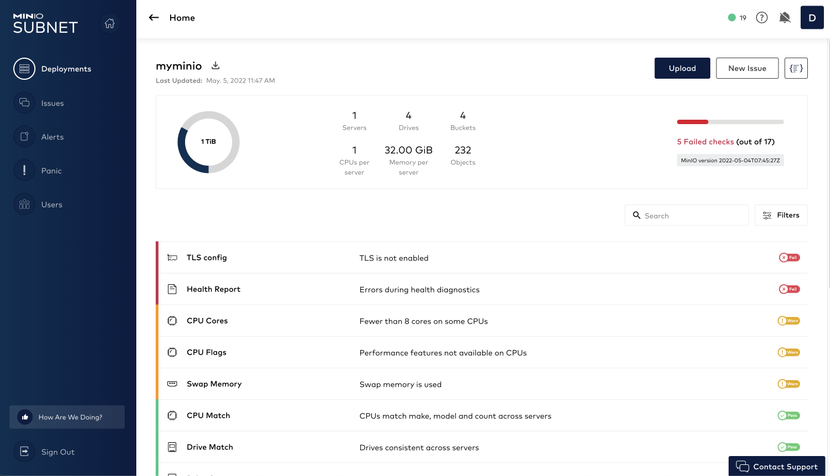Click the home icon beside SUBNET logo
This screenshot has height=476, width=830.
click(110, 23)
